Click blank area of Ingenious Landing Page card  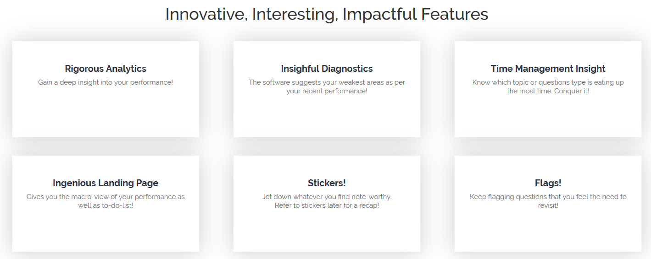point(106,231)
